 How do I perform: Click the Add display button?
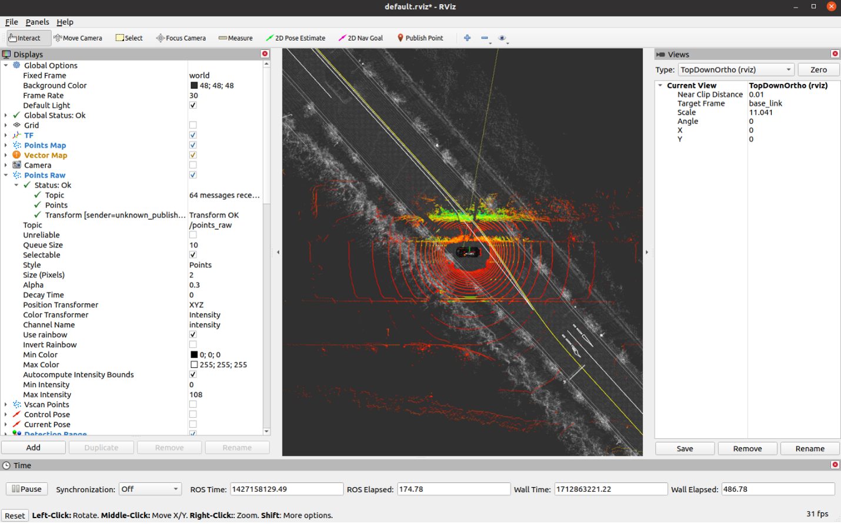34,448
